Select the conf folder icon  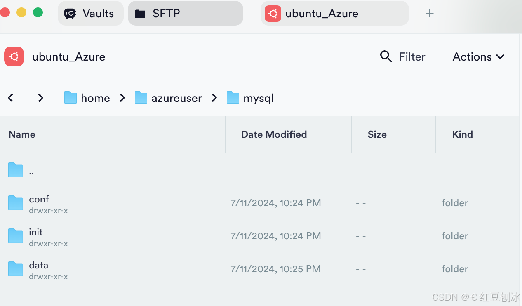(x=16, y=203)
